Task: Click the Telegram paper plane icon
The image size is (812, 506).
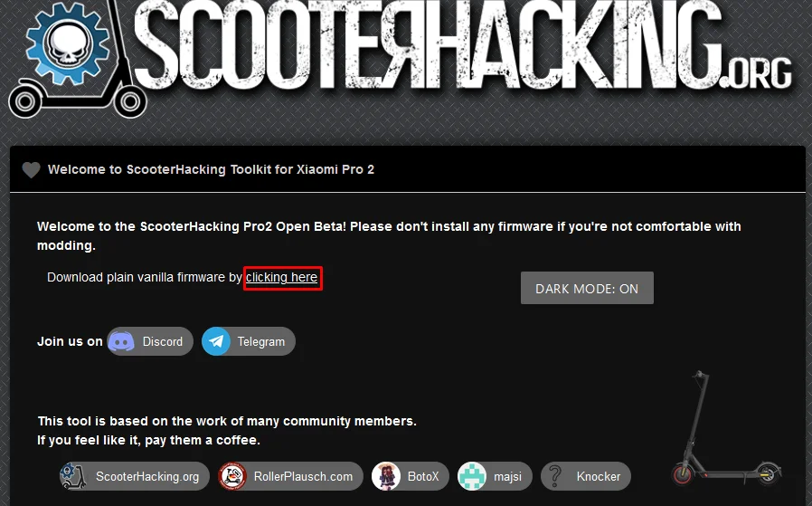Action: [x=216, y=341]
